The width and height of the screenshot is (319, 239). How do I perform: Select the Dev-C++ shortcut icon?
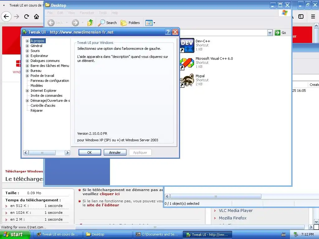pyautogui.click(x=187, y=45)
